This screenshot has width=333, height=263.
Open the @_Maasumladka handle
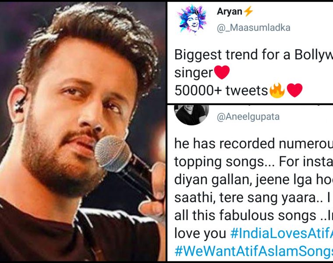(254, 28)
